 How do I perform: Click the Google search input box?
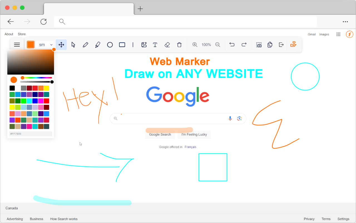pyautogui.click(x=178, y=118)
